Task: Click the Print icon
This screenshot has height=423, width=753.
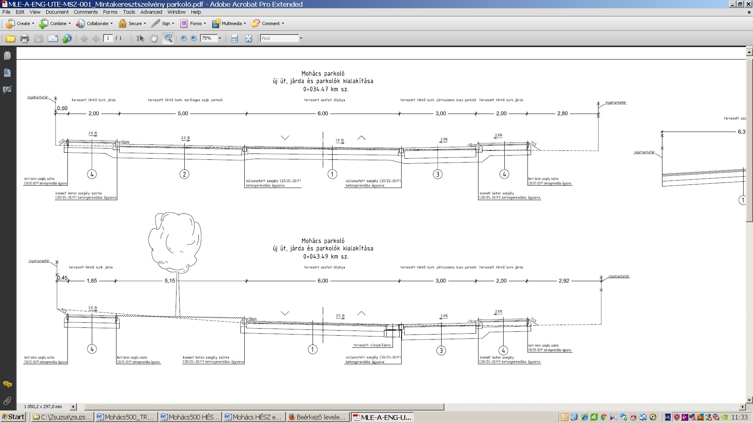Action: coord(24,38)
